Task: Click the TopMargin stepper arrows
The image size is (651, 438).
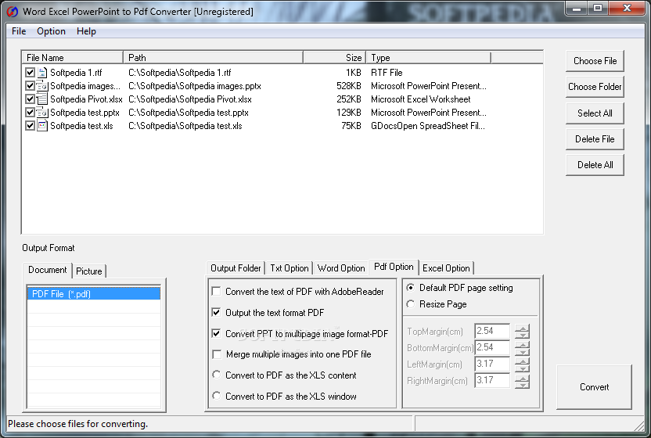Action: [x=522, y=332]
